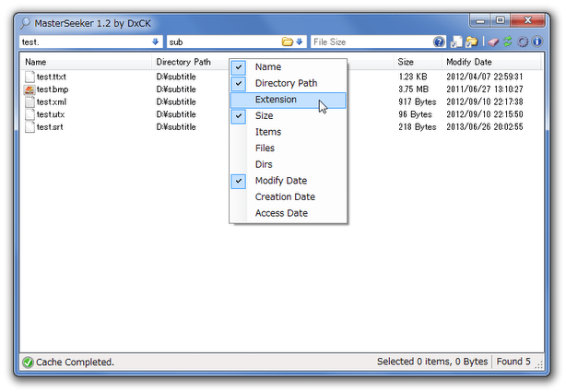Click the yellow browse folder icon
The height and width of the screenshot is (392, 566).
tap(288, 42)
